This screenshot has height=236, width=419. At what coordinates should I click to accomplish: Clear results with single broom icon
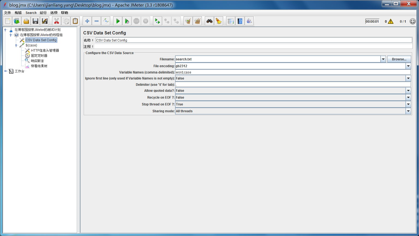[188, 21]
